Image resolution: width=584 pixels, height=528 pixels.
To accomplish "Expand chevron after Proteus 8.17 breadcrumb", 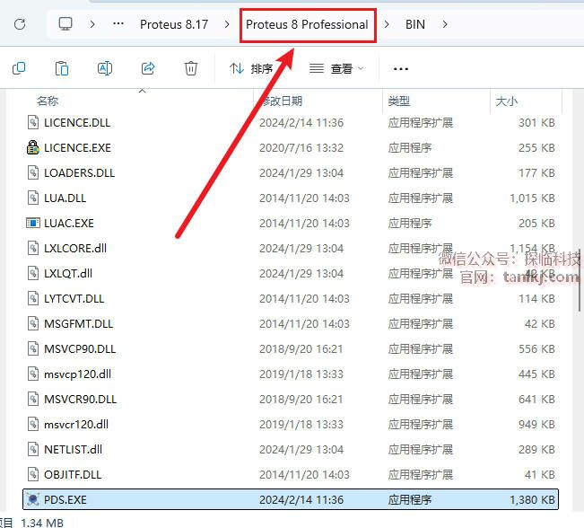I will [x=227, y=24].
